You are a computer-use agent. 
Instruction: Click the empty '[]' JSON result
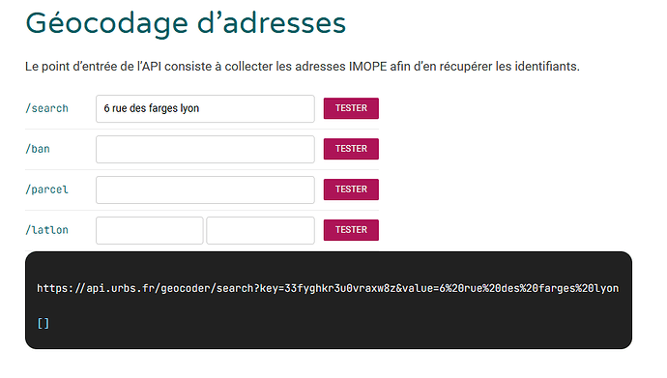click(43, 324)
